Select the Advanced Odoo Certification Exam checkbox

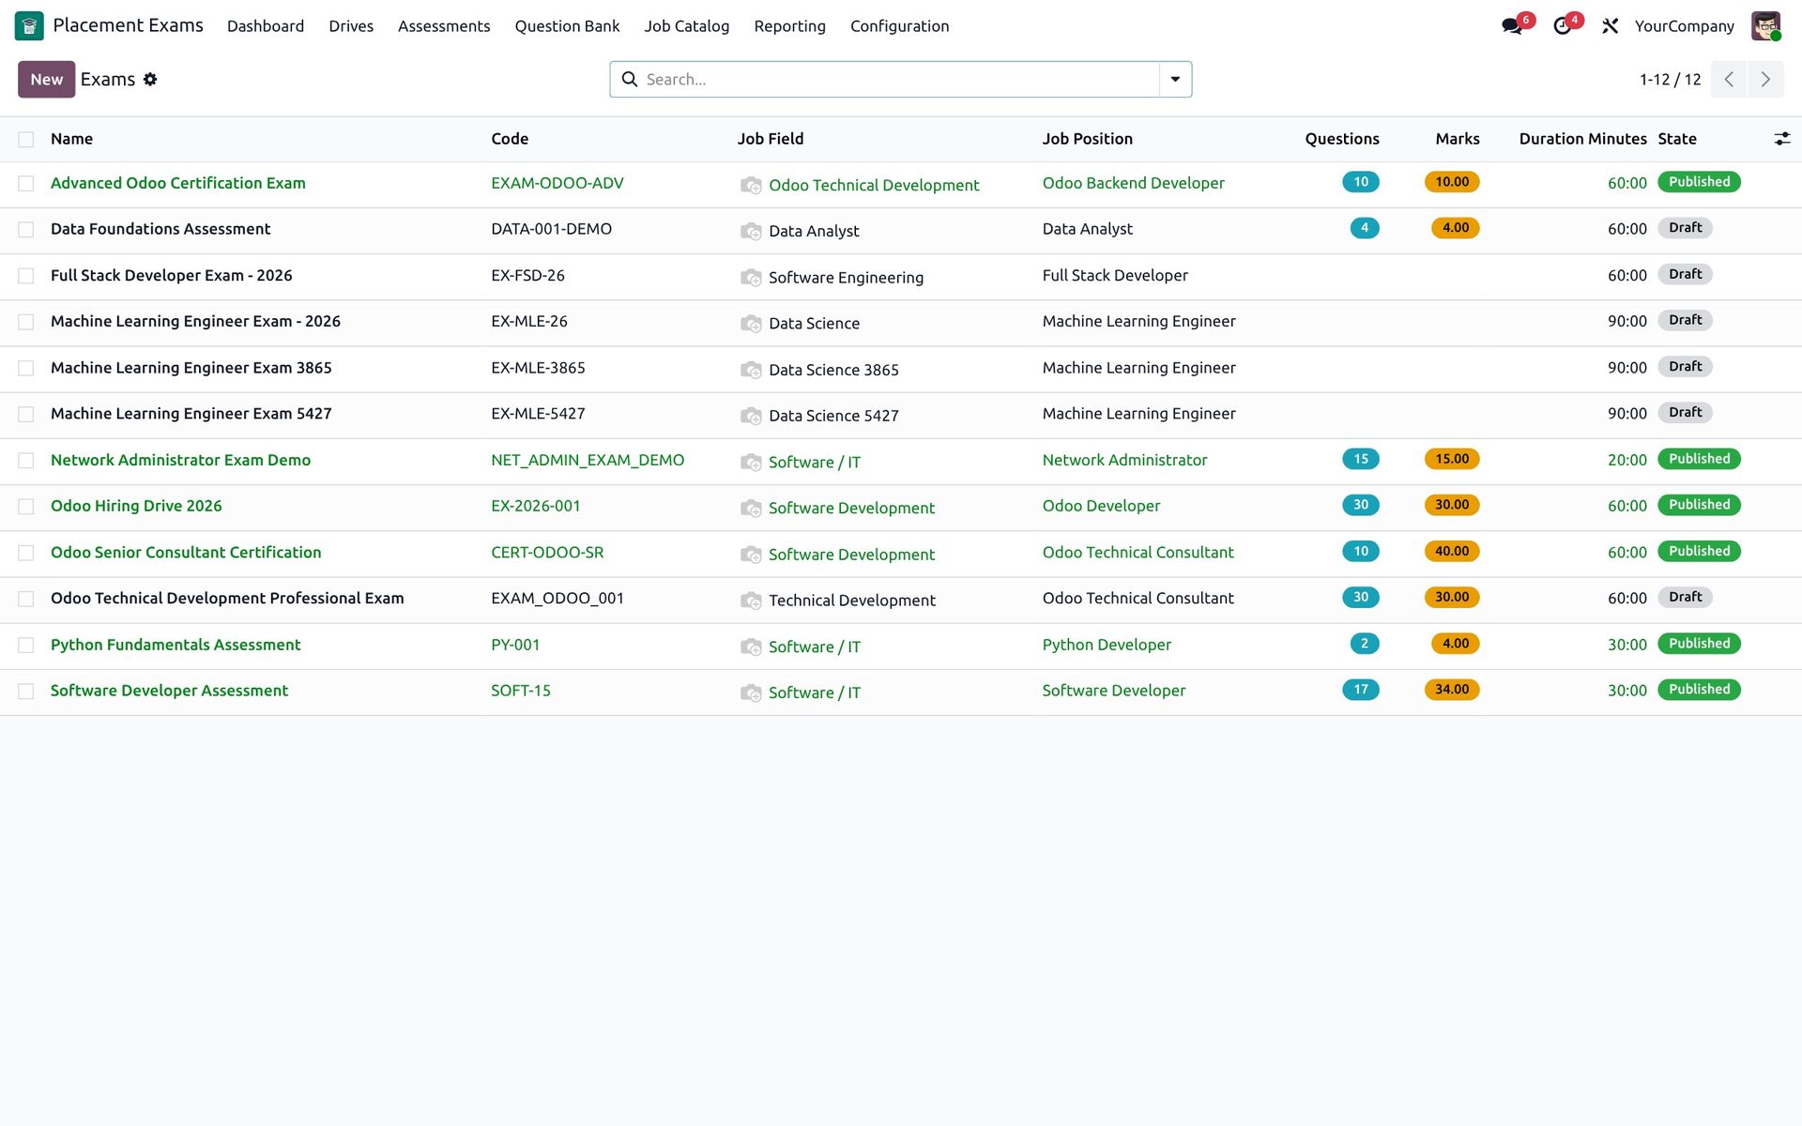(x=26, y=184)
